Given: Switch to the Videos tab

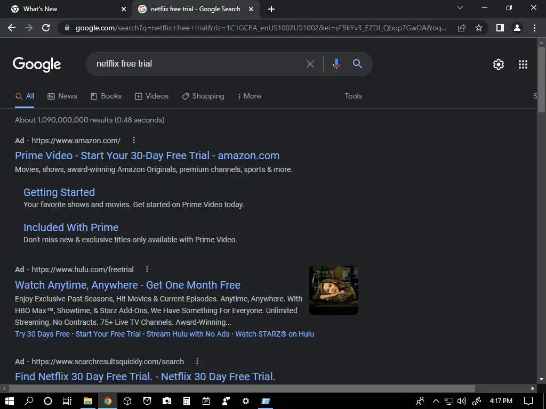Looking at the screenshot, I should 152,96.
